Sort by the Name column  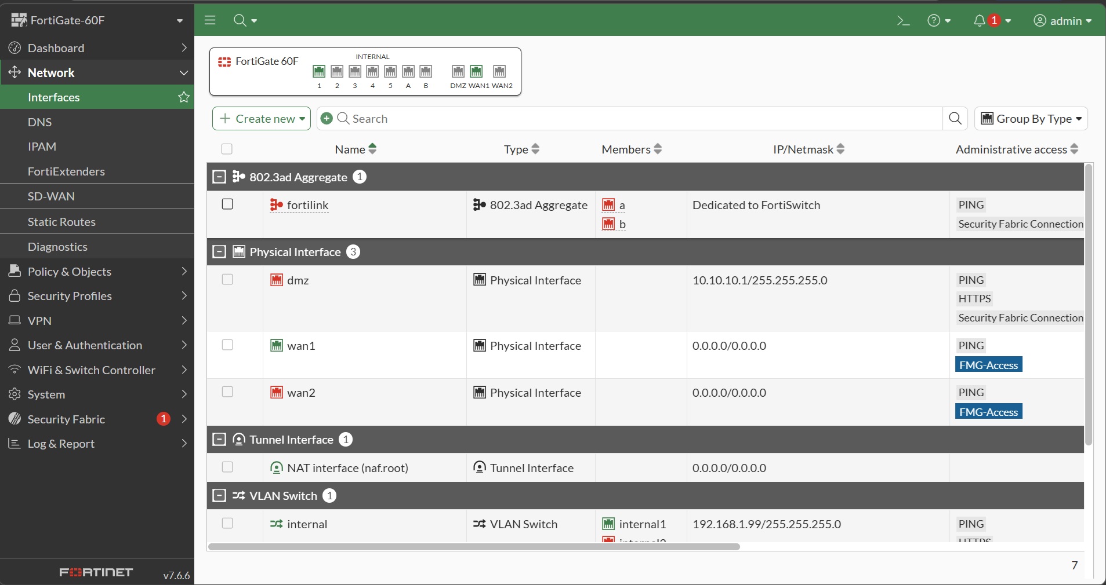click(x=356, y=149)
